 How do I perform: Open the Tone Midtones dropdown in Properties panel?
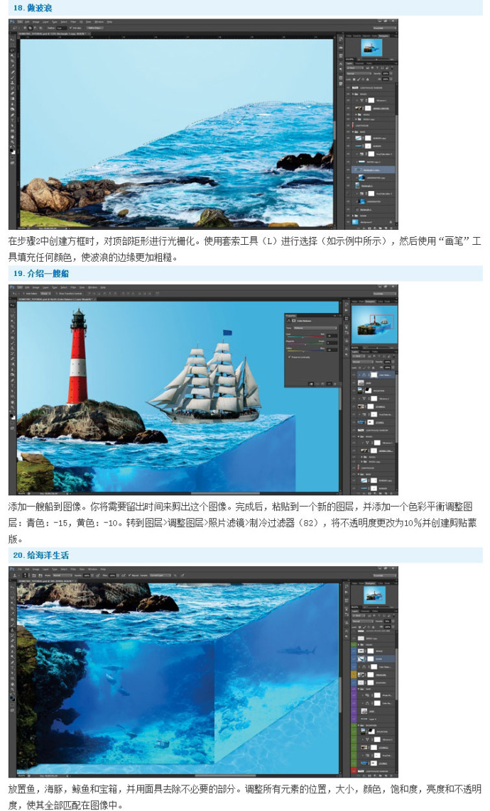click(315, 328)
